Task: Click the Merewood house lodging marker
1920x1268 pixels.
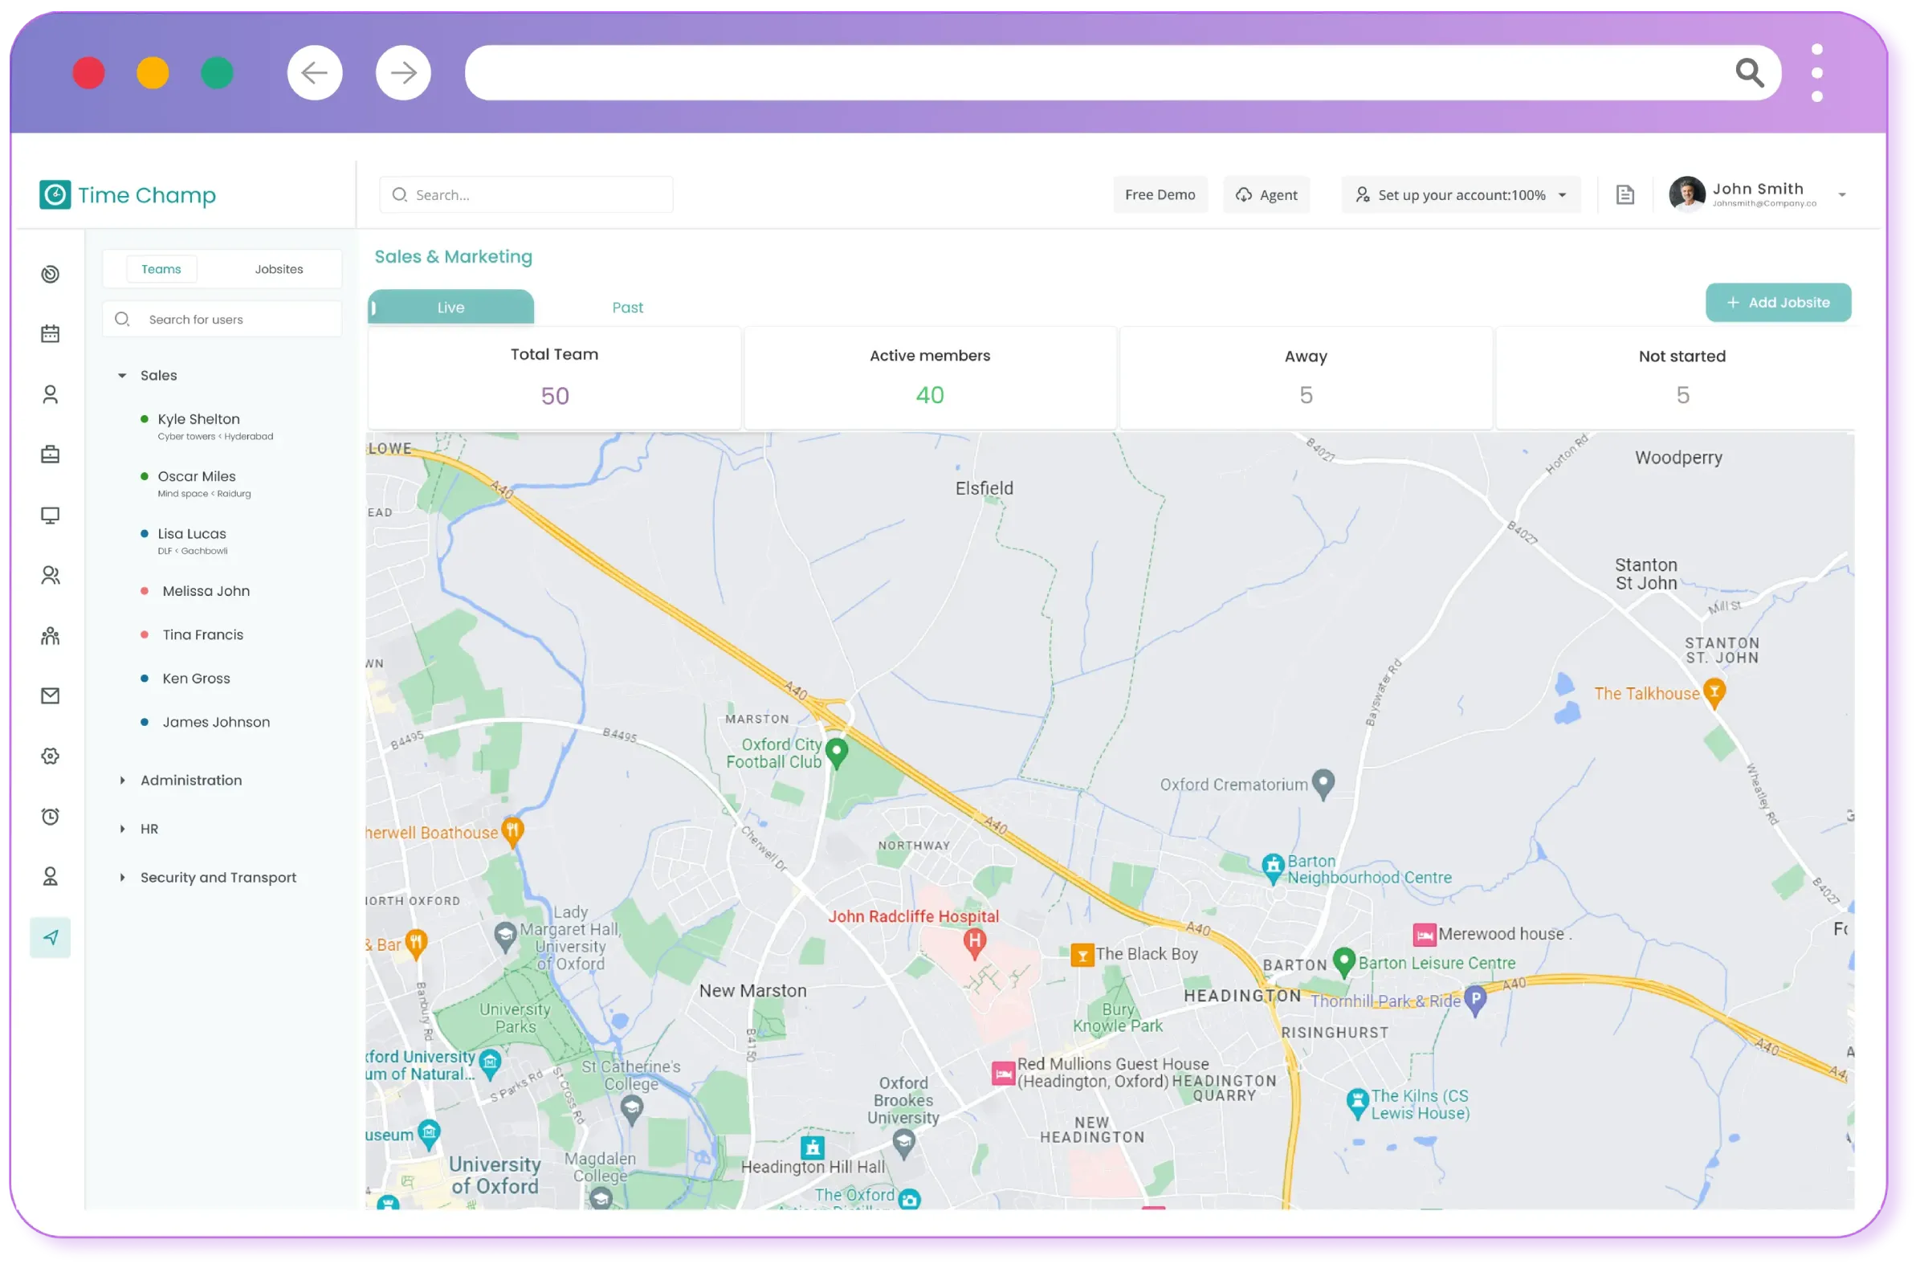Action: click(x=1425, y=935)
